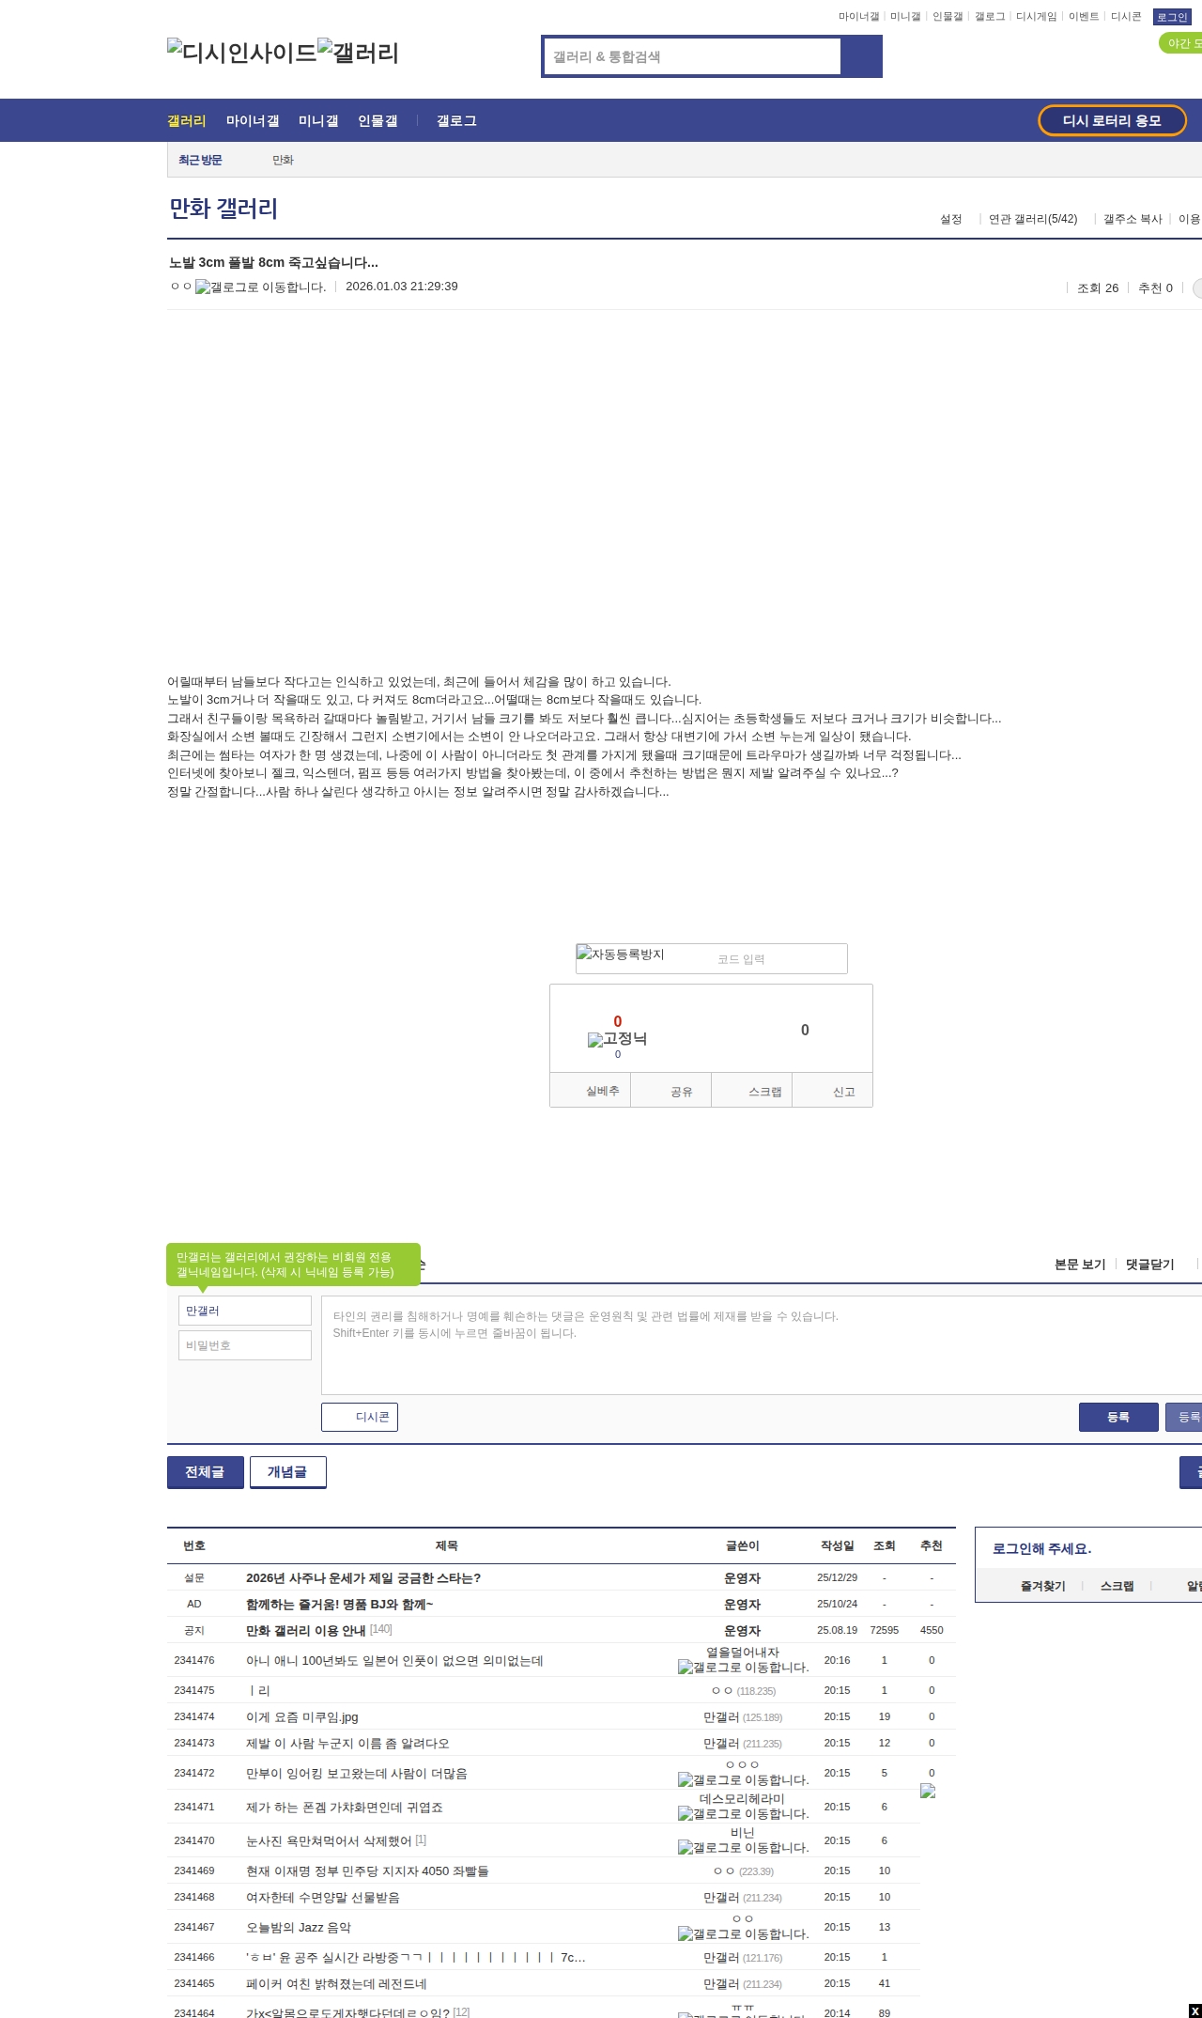This screenshot has width=1202, height=2018.
Task: Report the post with 신고
Action: point(833,1091)
